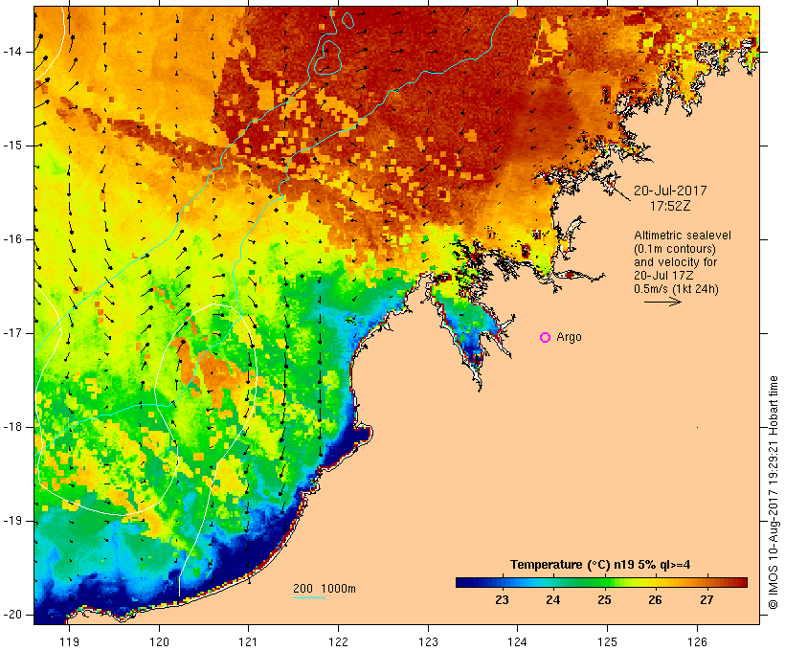Click the small closed cyan contour loop near 122E
This screenshot has height=651, width=785.
(x=348, y=20)
